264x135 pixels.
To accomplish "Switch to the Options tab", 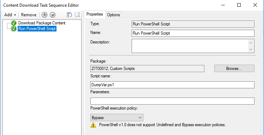I will (x=114, y=15).
